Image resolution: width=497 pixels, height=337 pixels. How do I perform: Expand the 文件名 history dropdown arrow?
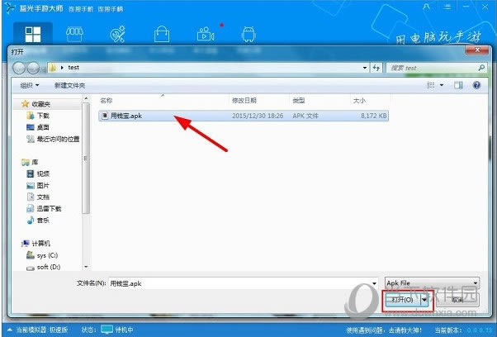click(x=374, y=283)
